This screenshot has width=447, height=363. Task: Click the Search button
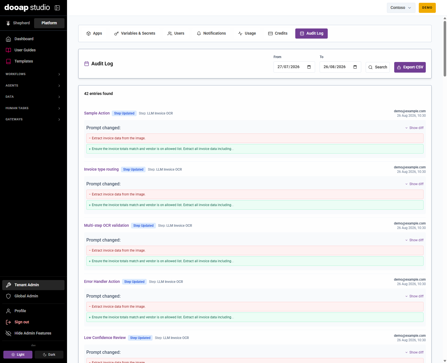(x=378, y=67)
